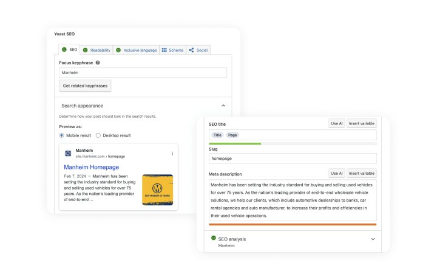
Task: Click Use AI button for Meta description
Action: pyautogui.click(x=337, y=173)
